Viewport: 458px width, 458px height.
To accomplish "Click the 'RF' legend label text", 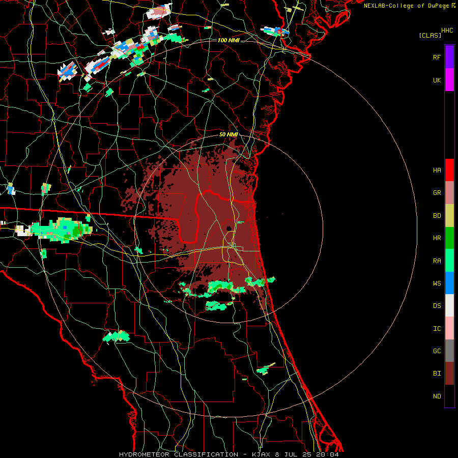I will click(x=437, y=57).
